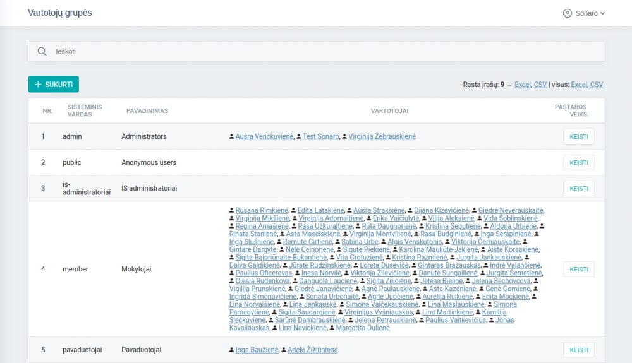Click the person icon before Aušra Venckuvienė

pos(231,137)
